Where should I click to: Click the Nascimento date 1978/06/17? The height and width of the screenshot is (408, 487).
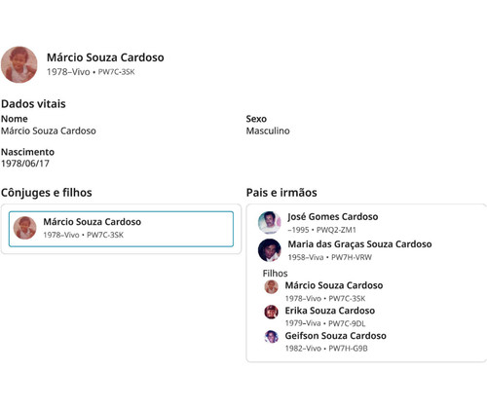25,164
